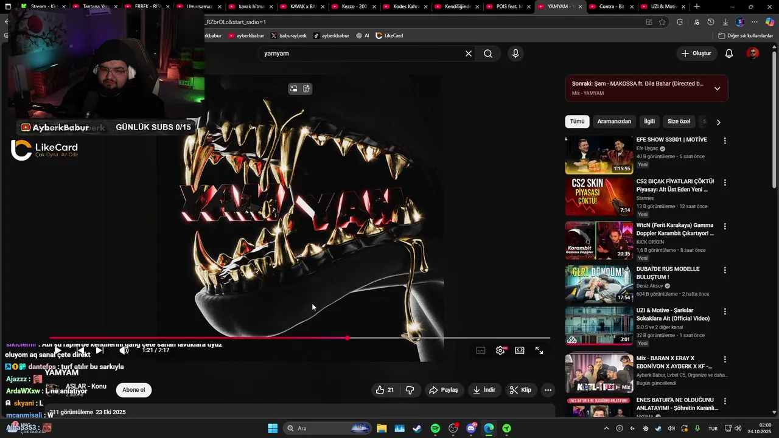Select the Size özel filter chip

[679, 121]
